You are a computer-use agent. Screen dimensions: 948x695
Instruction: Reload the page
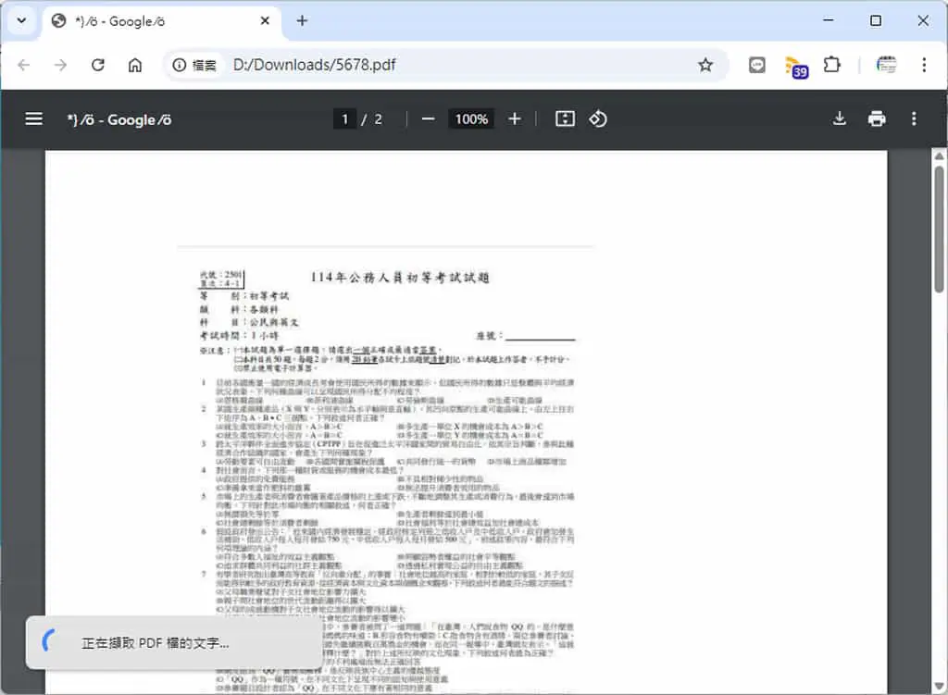(x=98, y=65)
